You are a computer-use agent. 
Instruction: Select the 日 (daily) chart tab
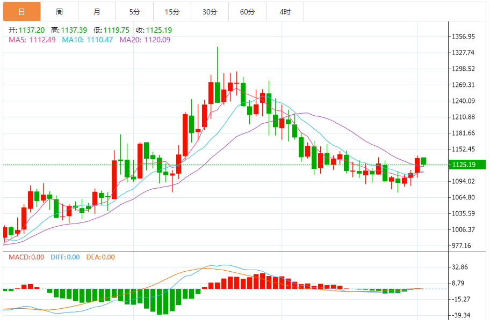pyautogui.click(x=21, y=11)
